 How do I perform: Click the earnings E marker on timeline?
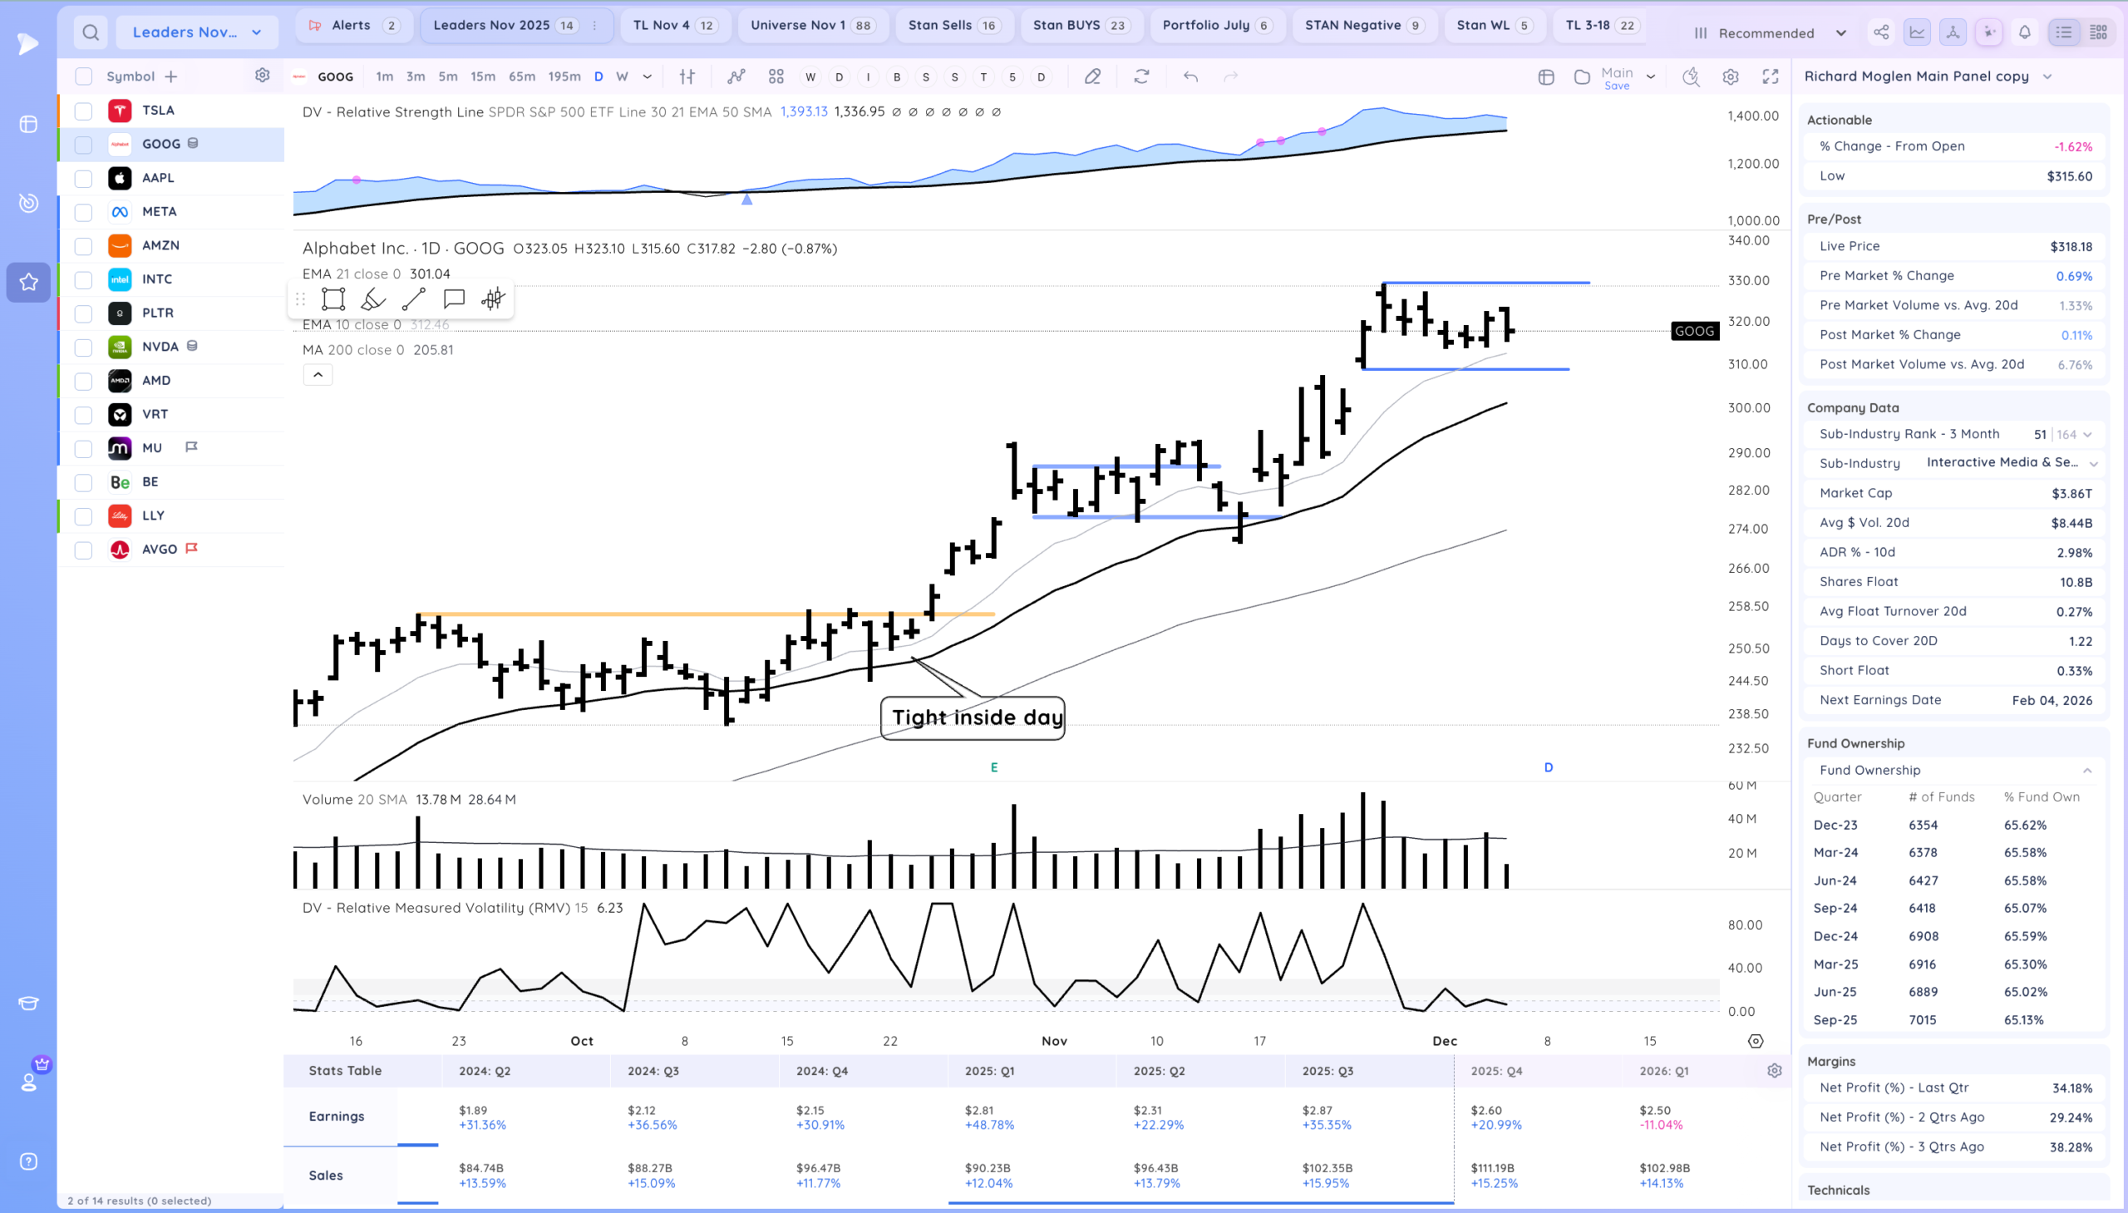coord(993,767)
